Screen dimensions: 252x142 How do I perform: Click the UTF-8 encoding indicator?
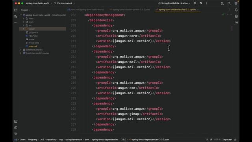217,140
